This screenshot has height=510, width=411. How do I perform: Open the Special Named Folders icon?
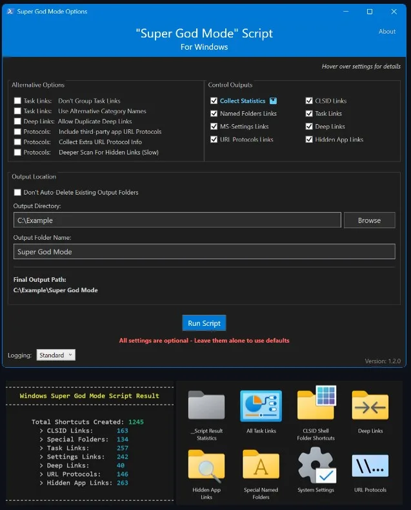pyautogui.click(x=261, y=465)
